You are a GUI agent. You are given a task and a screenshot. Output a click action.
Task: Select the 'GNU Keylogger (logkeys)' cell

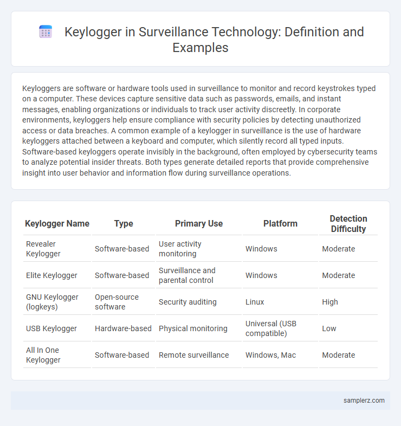(57, 302)
